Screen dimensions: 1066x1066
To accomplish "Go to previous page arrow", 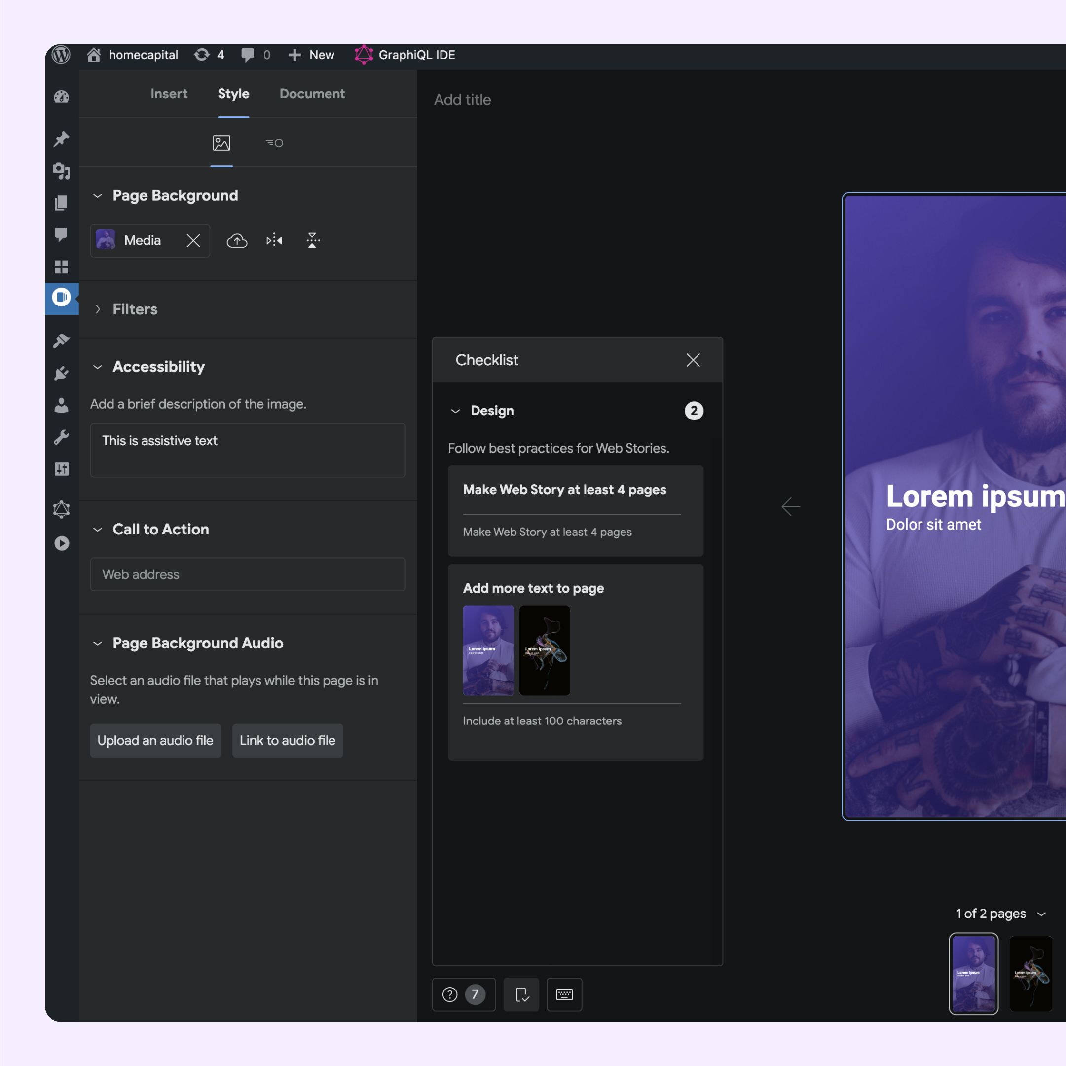I will point(790,506).
